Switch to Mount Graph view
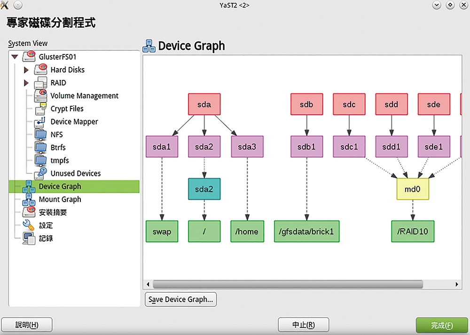Viewport: 470px width, 335px height. tap(60, 199)
